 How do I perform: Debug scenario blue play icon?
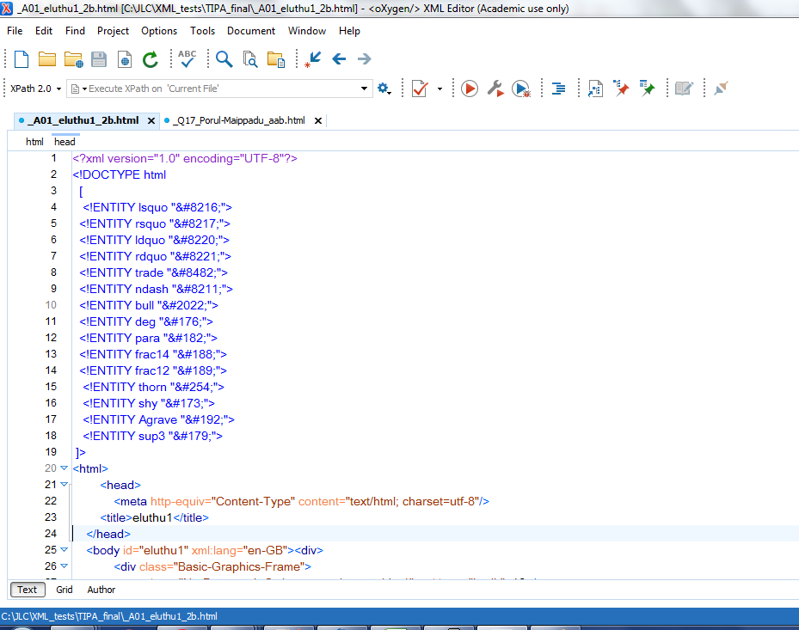[x=521, y=89]
